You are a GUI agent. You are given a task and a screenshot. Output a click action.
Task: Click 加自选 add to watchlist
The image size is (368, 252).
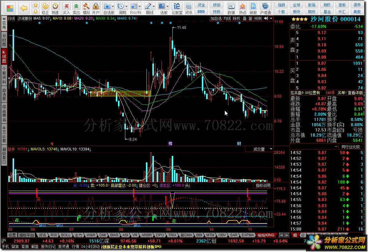(216, 18)
